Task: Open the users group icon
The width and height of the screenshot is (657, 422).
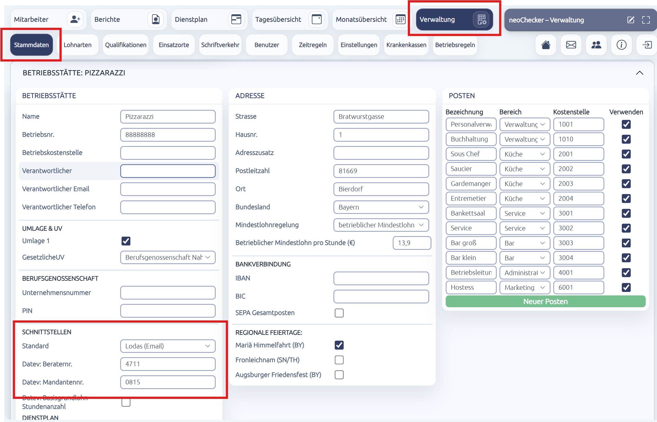Action: [596, 45]
